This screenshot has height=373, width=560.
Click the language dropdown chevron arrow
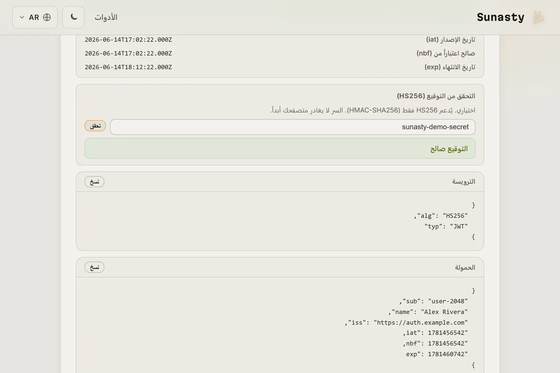[22, 17]
